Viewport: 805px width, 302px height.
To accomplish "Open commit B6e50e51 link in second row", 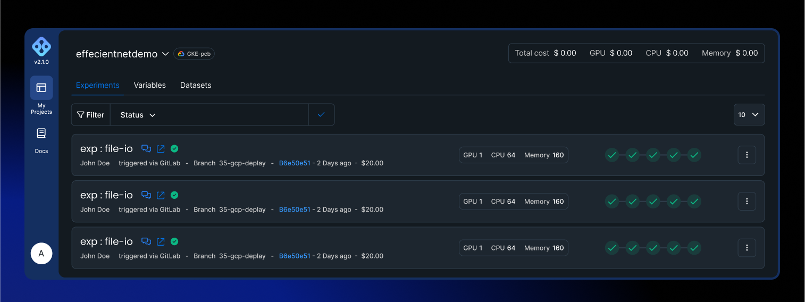I will point(295,209).
